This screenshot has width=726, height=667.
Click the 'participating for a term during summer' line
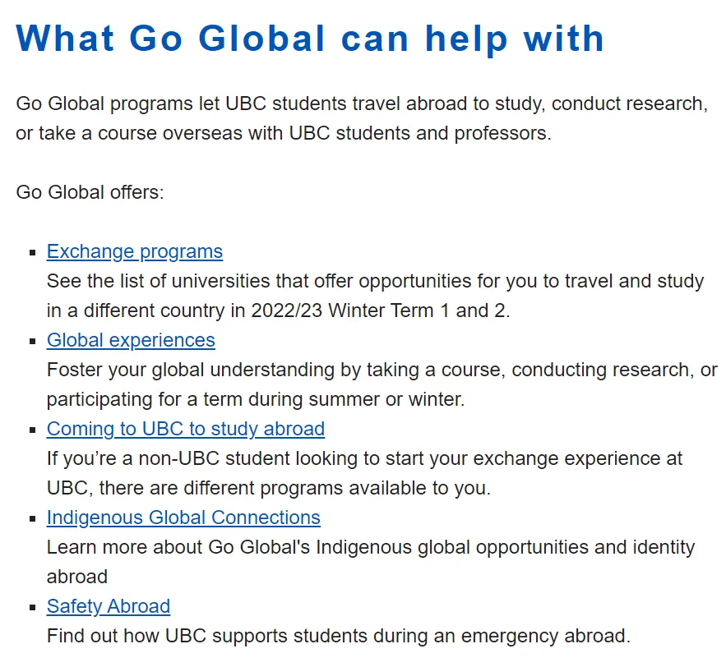pos(256,399)
